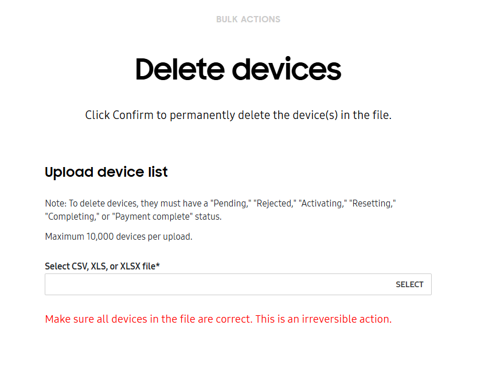This screenshot has width=477, height=373.
Task: Click the Upload device list heading
Action: (x=106, y=172)
